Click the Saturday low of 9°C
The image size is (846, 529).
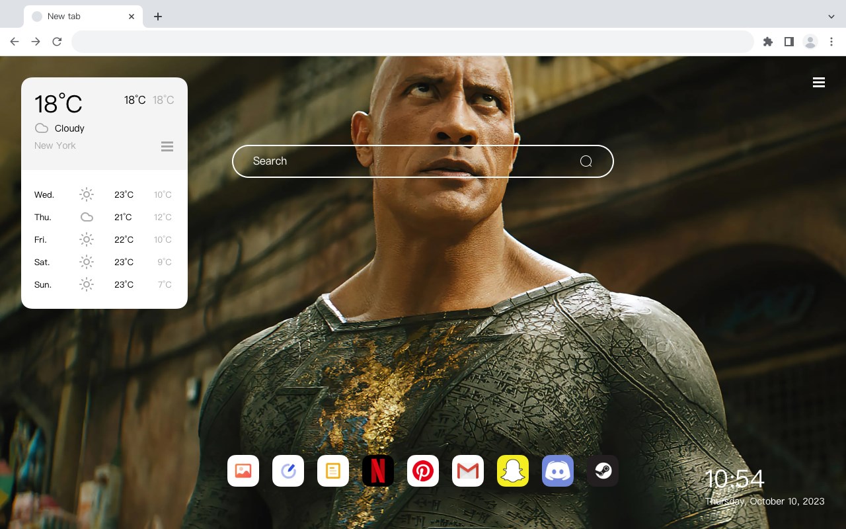[165, 263]
